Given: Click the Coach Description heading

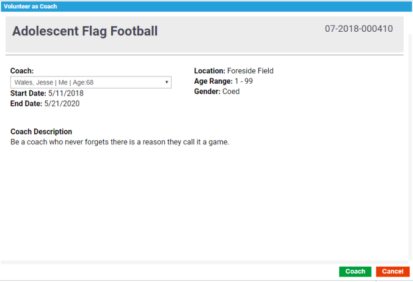Looking at the screenshot, I should point(42,132).
